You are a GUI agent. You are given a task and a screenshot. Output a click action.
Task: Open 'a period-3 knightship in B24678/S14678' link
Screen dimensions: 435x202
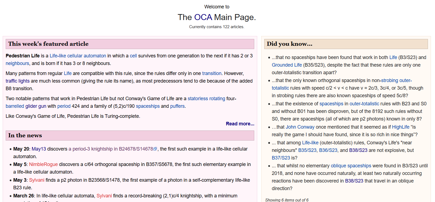[111, 149]
